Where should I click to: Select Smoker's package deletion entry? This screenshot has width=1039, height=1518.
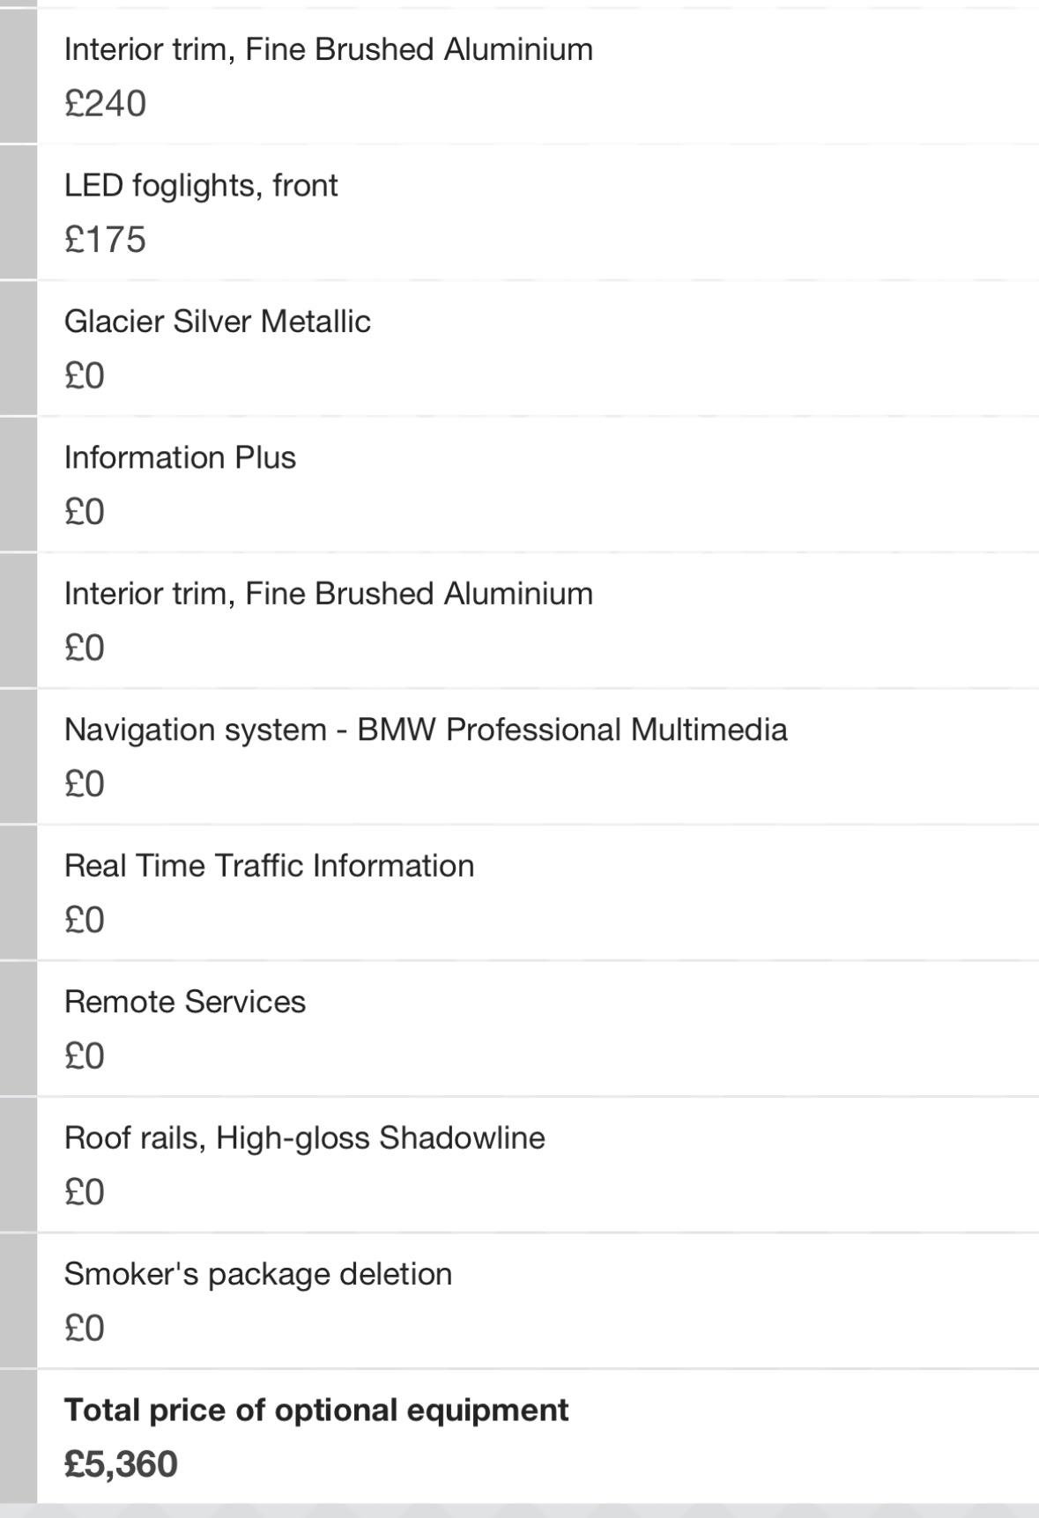coord(538,1301)
